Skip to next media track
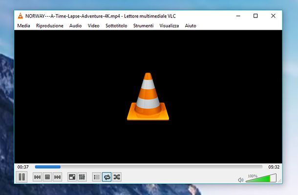The image size is (298, 195). [58, 177]
